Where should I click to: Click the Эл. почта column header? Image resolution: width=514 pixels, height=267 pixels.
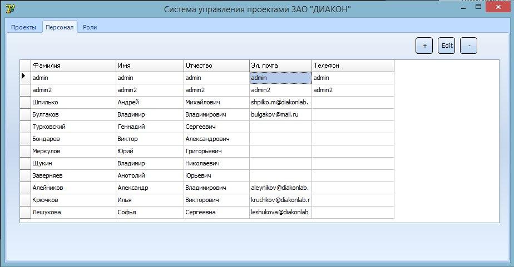click(280, 66)
